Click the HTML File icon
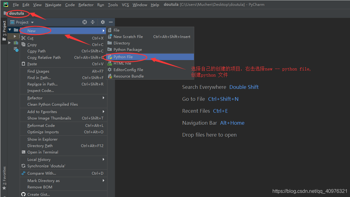 (110, 63)
